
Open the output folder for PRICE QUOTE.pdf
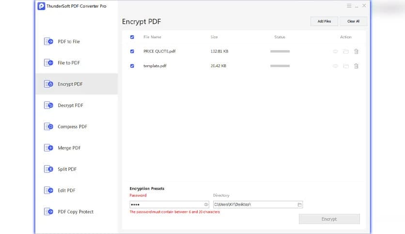click(x=345, y=51)
